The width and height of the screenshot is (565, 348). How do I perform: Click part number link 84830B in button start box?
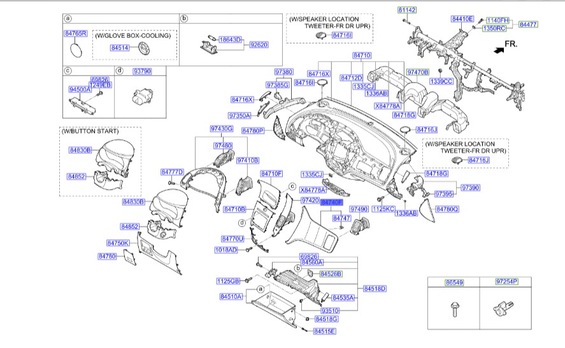tap(80, 150)
